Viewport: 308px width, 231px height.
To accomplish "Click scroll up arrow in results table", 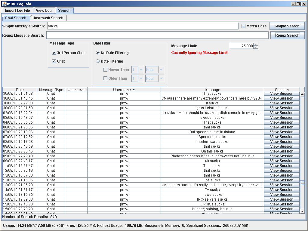I will pyautogui.click(x=302, y=94).
